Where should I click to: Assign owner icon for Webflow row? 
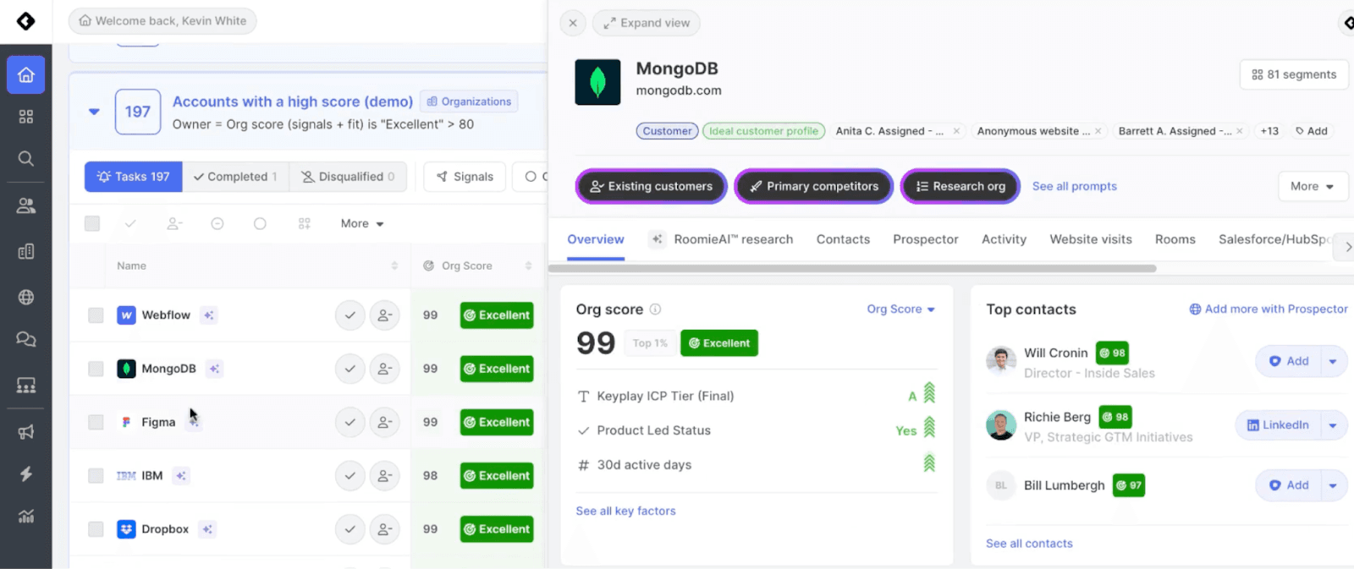385,315
